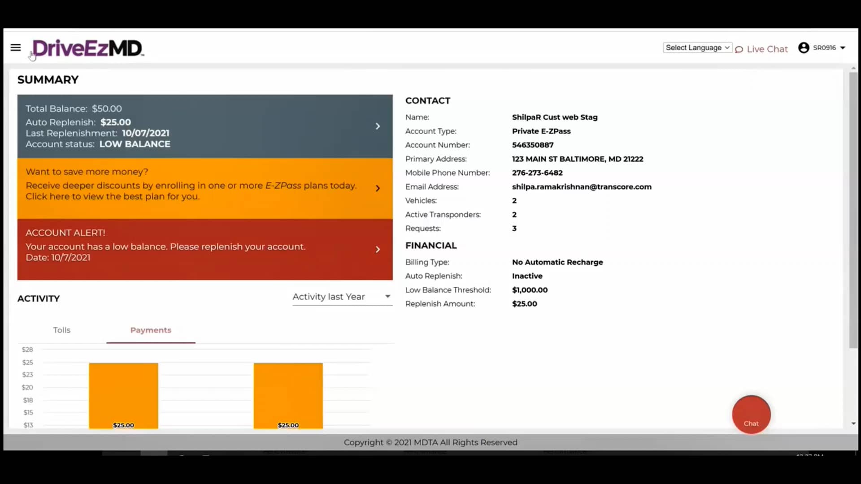Open the Live Chat link
The width and height of the screenshot is (861, 484).
click(x=767, y=49)
